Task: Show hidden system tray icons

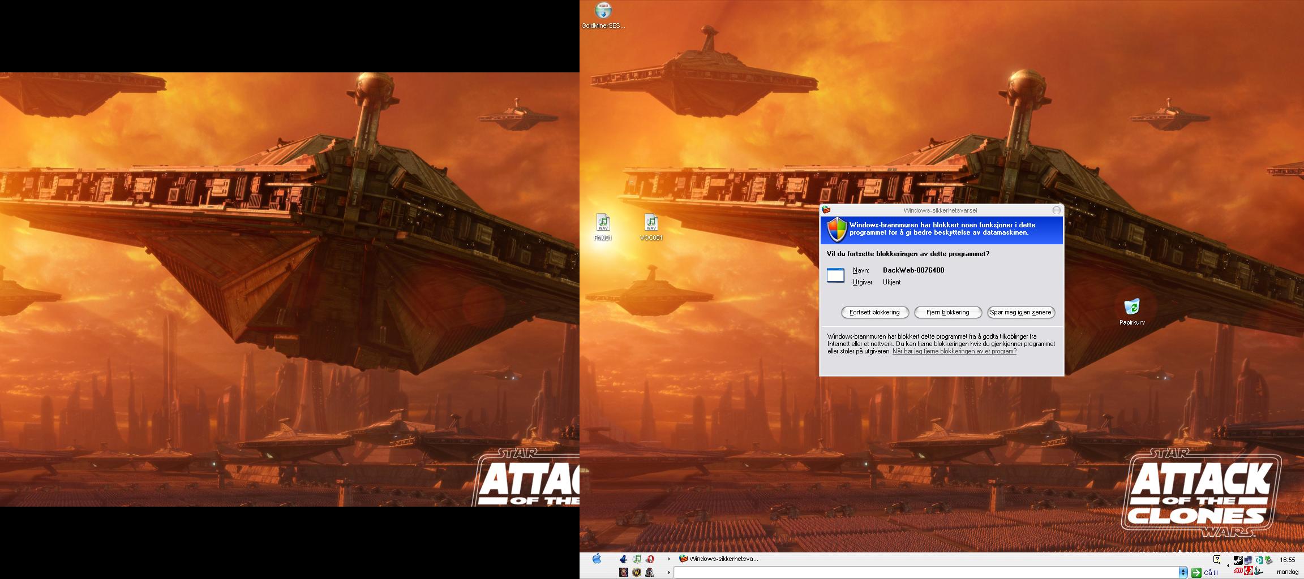Action: click(x=1227, y=565)
